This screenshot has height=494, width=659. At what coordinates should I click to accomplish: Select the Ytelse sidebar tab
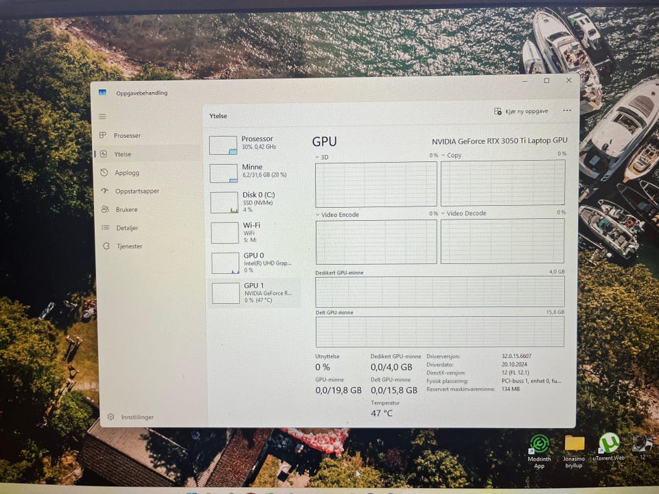pyautogui.click(x=148, y=154)
